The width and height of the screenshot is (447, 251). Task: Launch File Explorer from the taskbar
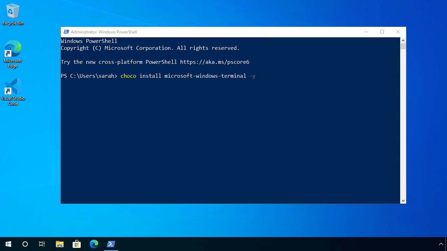click(59, 244)
